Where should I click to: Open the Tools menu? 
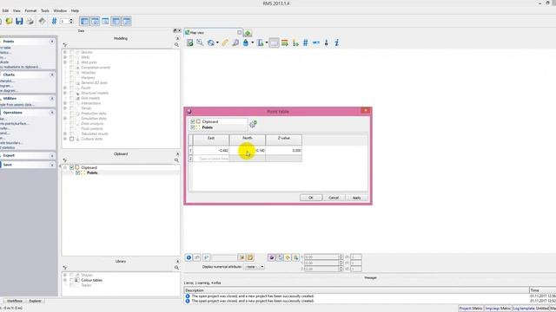point(44,11)
